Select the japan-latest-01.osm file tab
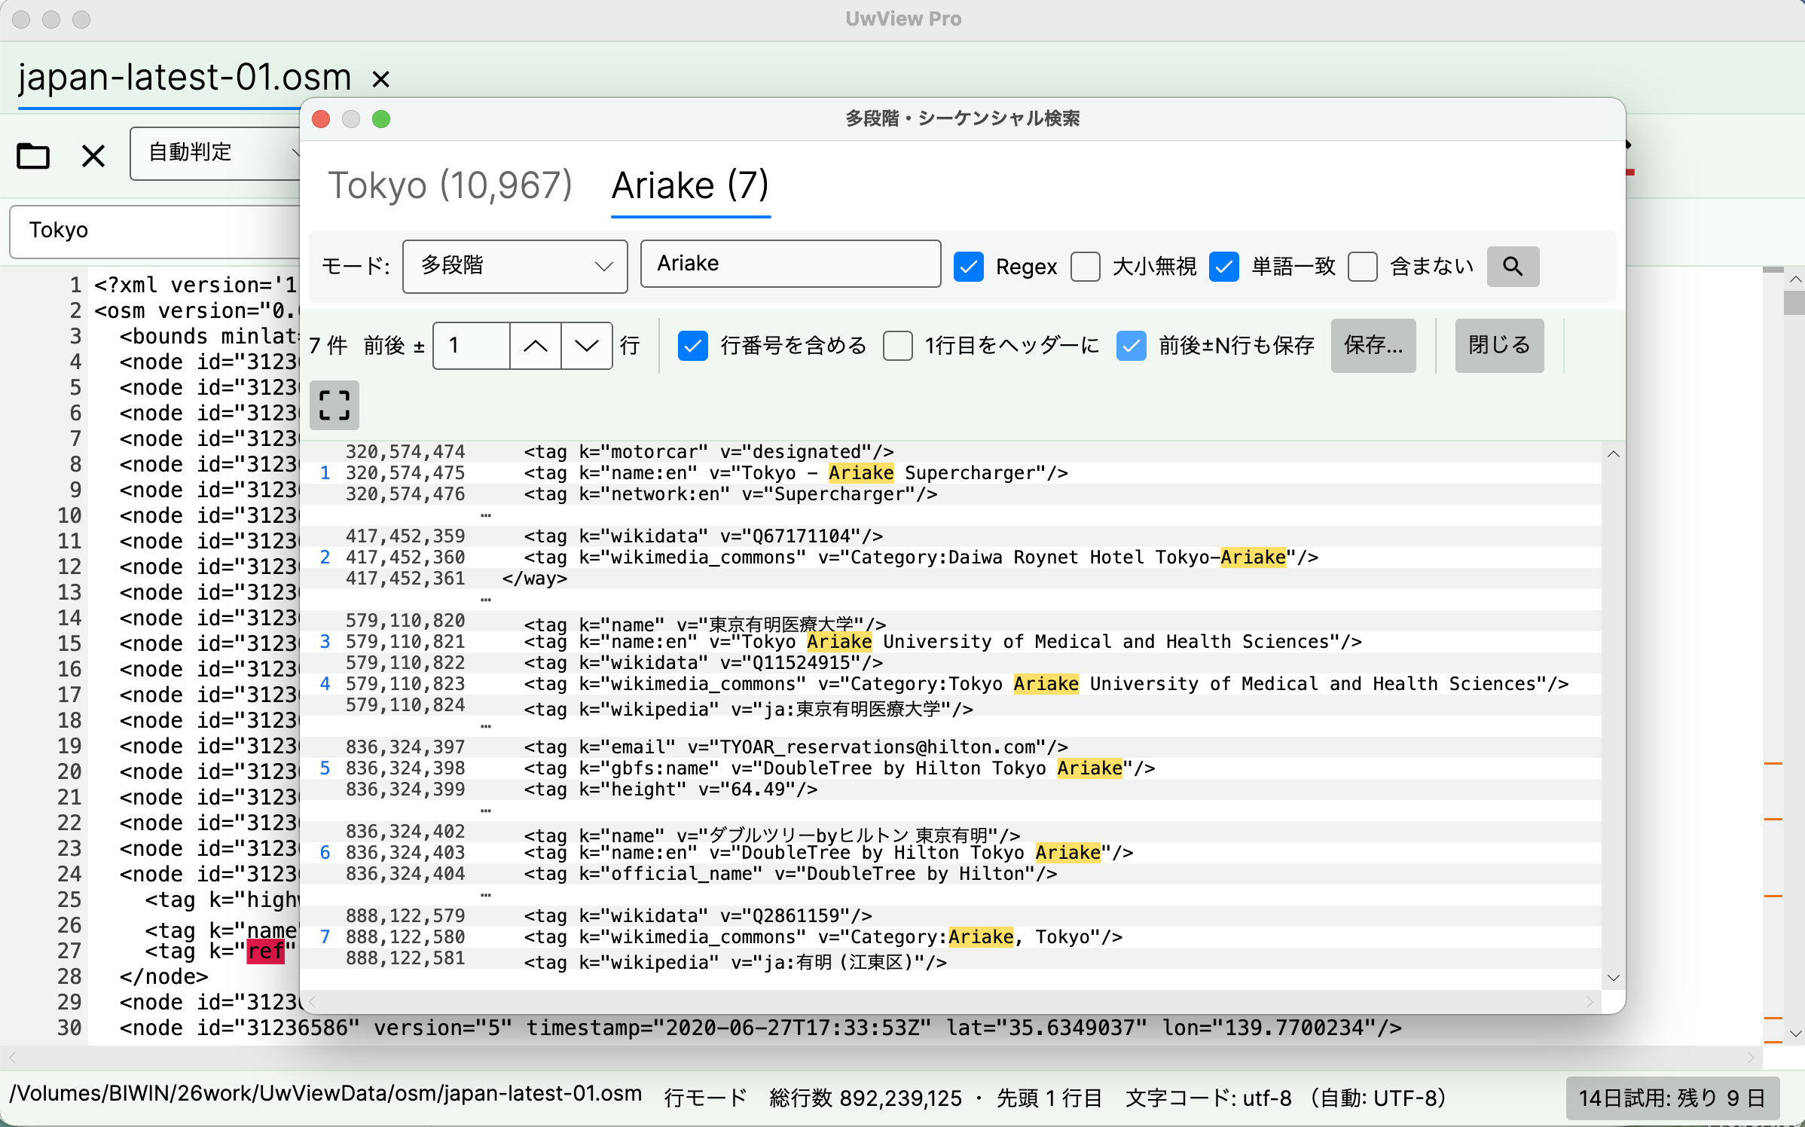The width and height of the screenshot is (1805, 1127). click(185, 78)
